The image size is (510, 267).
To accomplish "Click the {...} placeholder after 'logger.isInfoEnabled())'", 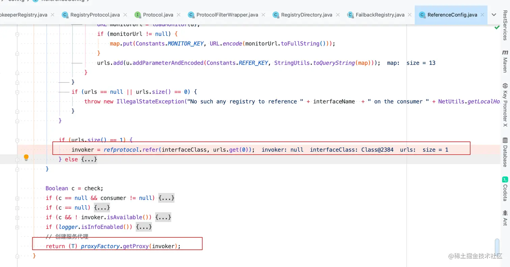I will [144, 227].
